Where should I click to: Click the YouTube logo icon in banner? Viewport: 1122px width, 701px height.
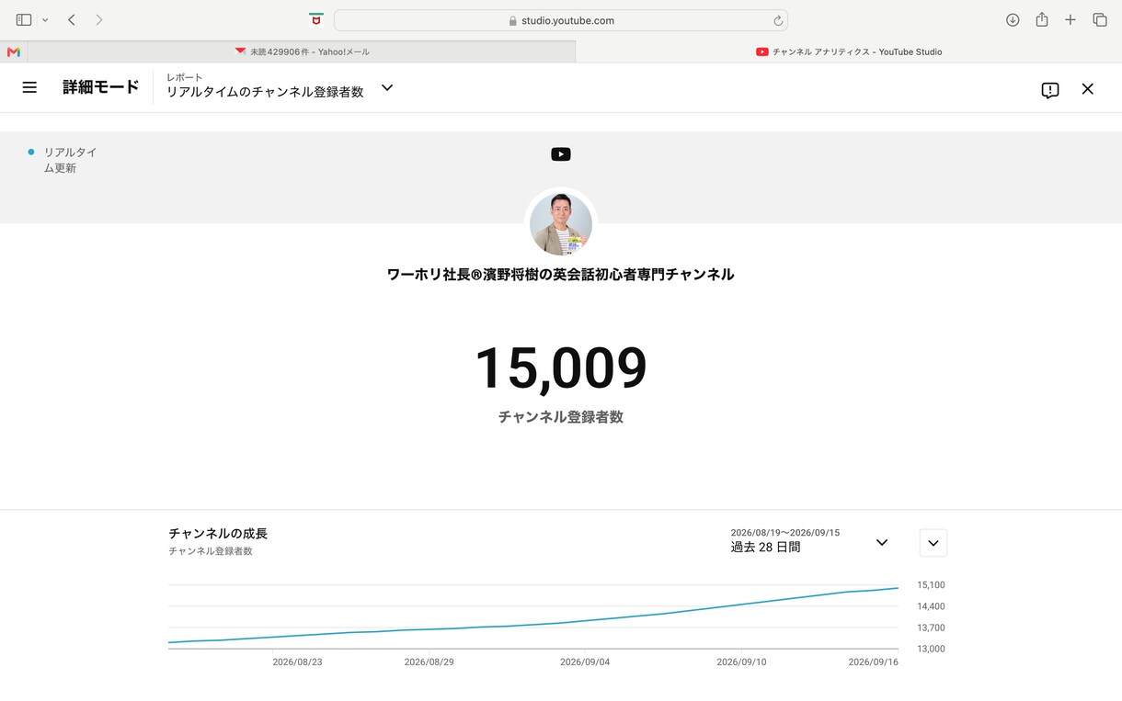coord(561,154)
